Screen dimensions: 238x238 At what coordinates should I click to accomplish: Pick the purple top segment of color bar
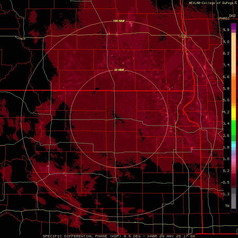(x=234, y=27)
